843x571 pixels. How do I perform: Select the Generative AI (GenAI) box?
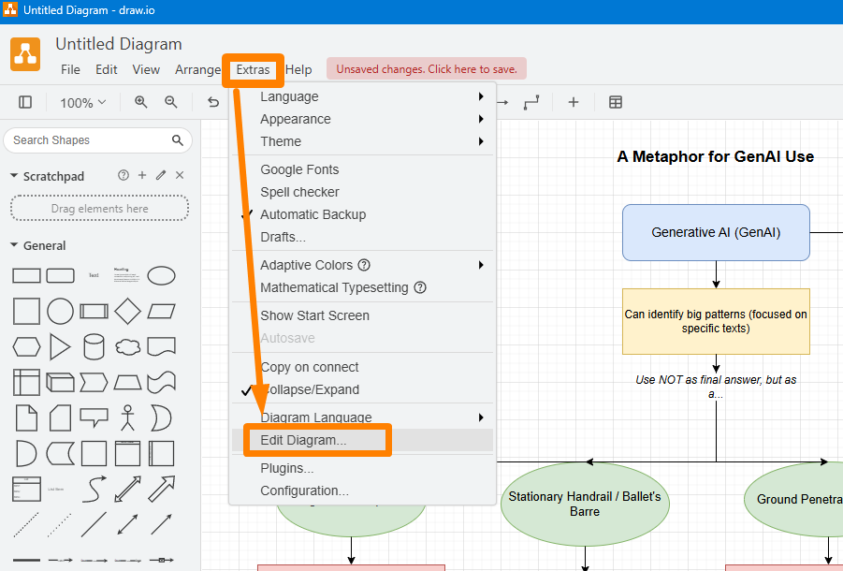click(716, 232)
